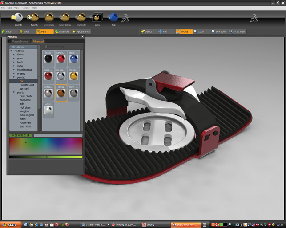Collapse the plastic folder
286x228 pixels.
click(14, 92)
